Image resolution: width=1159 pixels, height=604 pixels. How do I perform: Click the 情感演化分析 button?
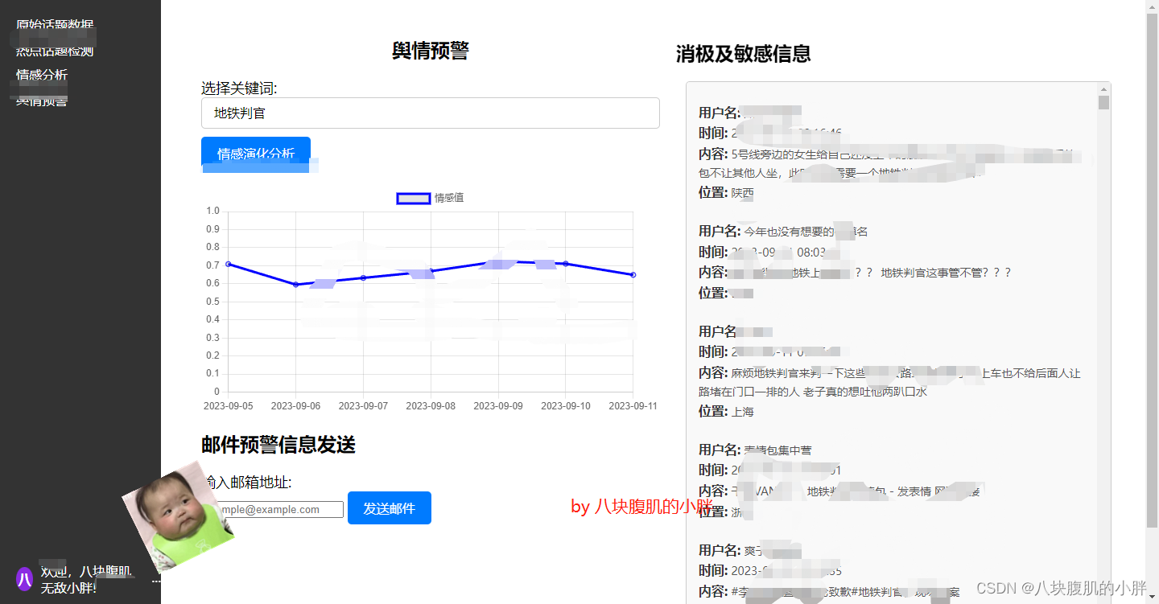pos(255,153)
